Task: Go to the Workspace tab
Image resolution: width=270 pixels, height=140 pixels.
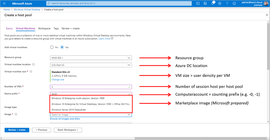Action: [x=44, y=28]
